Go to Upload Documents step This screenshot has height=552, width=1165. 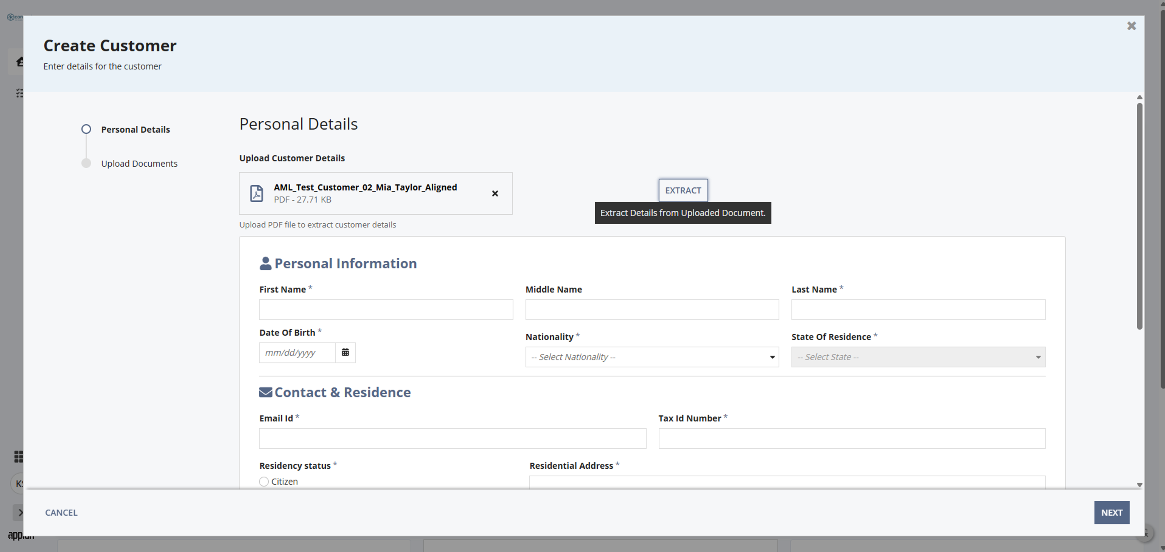[x=139, y=163]
